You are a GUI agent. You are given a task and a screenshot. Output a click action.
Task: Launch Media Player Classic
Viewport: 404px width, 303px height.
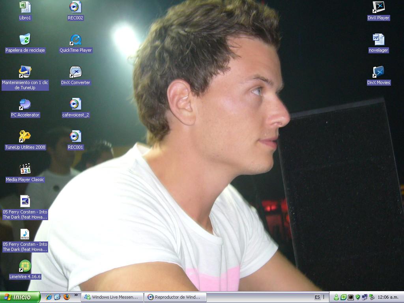point(25,169)
